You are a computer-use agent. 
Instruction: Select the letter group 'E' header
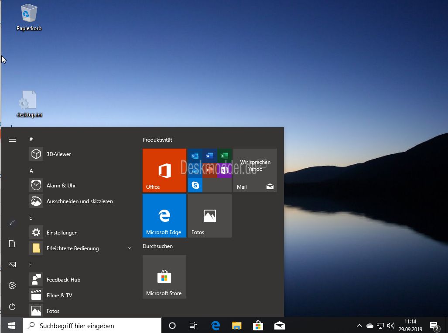pos(31,217)
